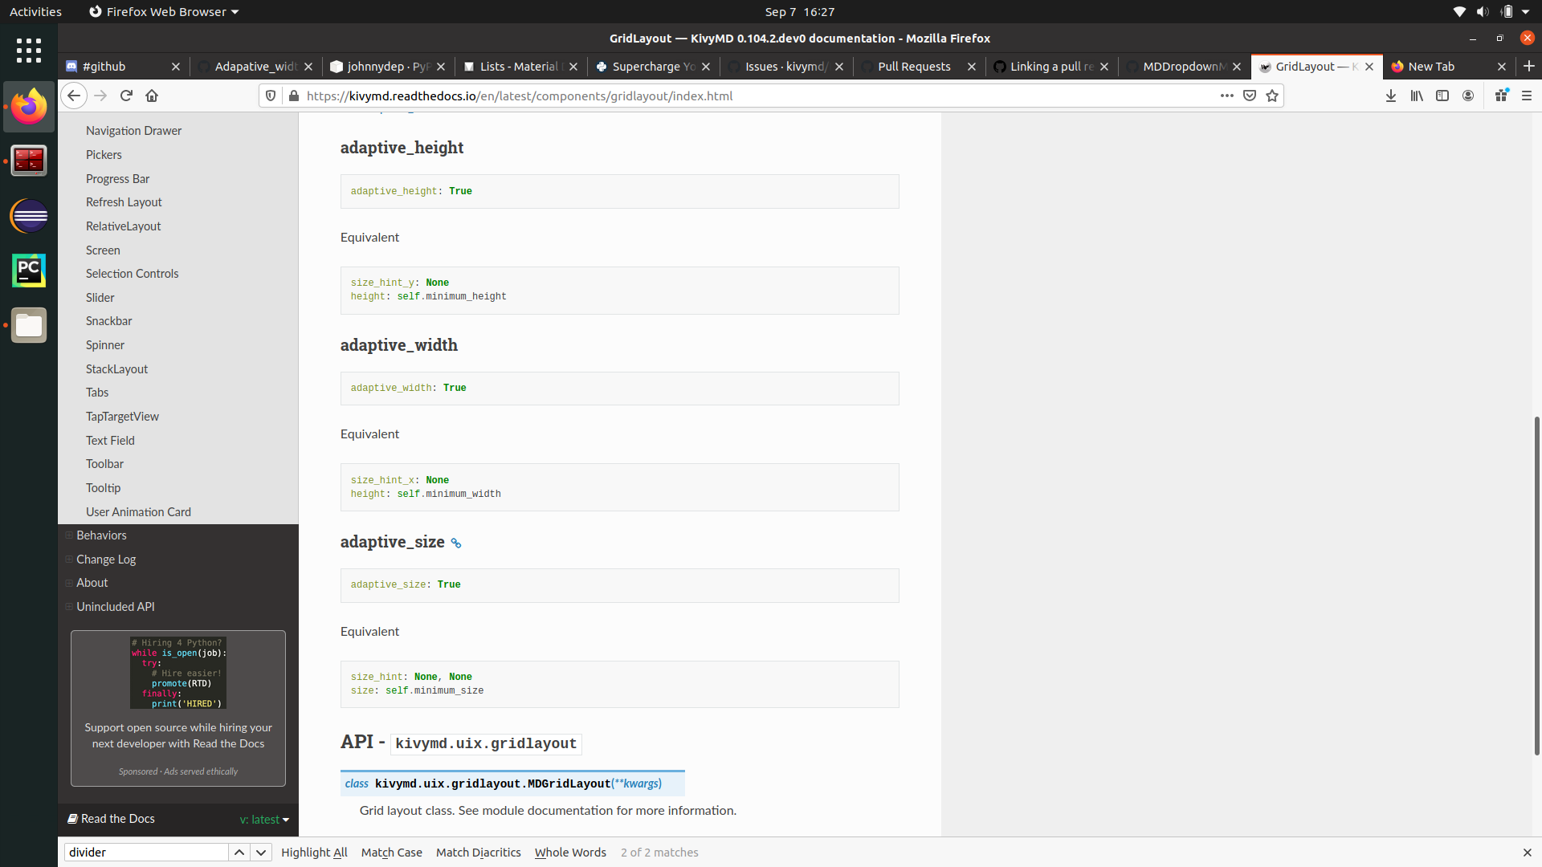Expand the Change Log section

coord(69,559)
